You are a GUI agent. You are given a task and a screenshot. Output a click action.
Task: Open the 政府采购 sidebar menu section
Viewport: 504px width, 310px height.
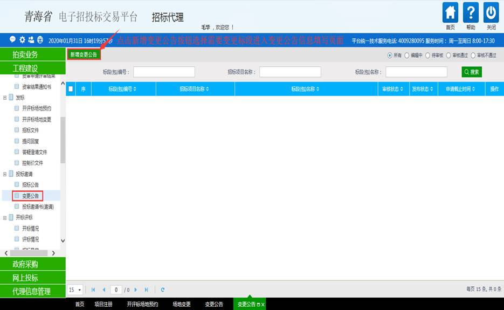click(x=32, y=264)
